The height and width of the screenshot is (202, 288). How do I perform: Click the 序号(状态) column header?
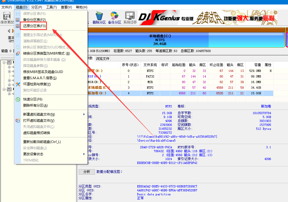[x=130, y=65]
